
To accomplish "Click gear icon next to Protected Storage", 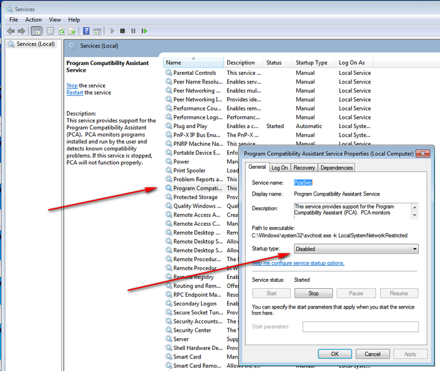I will click(169, 197).
